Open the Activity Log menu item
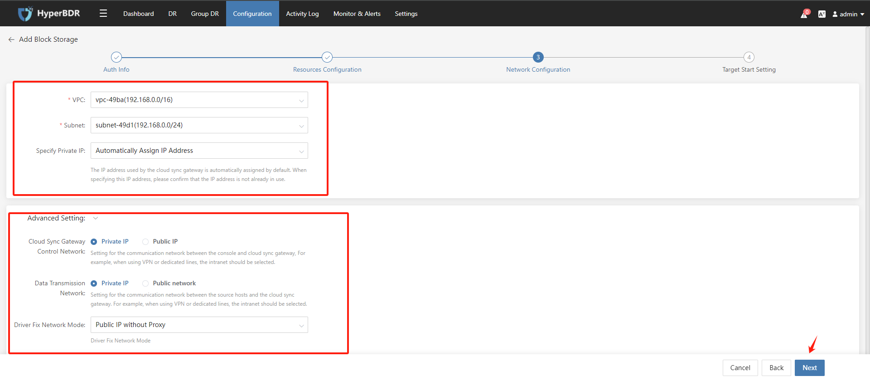 click(302, 14)
